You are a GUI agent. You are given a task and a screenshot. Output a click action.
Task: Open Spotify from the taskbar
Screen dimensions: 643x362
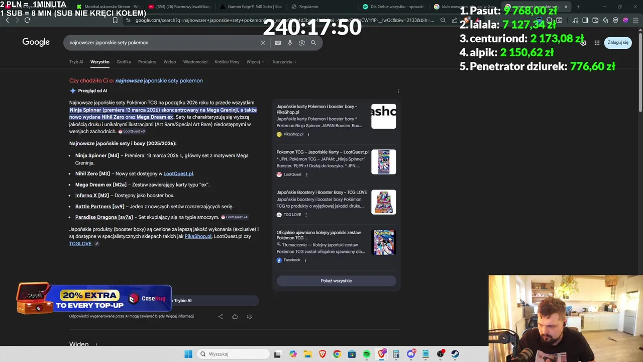(367, 354)
